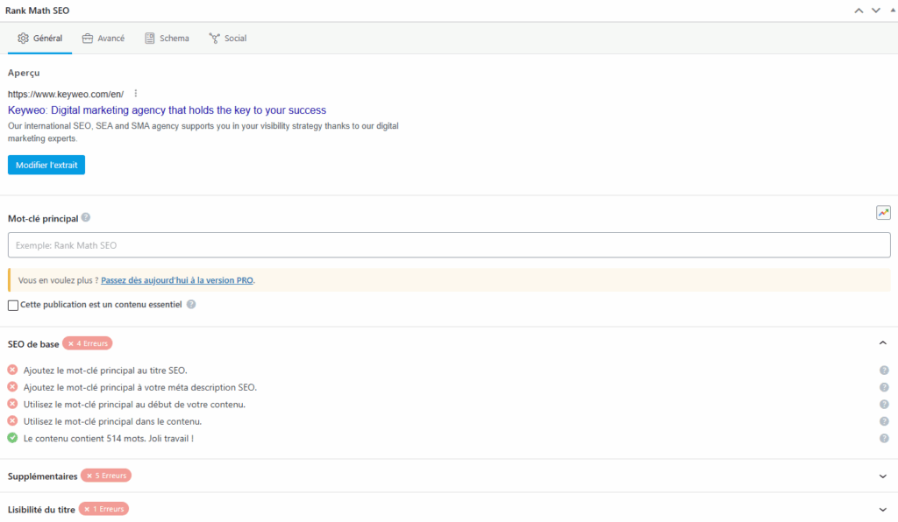The height and width of the screenshot is (522, 898).
Task: Open the Social tab
Action: (x=227, y=38)
